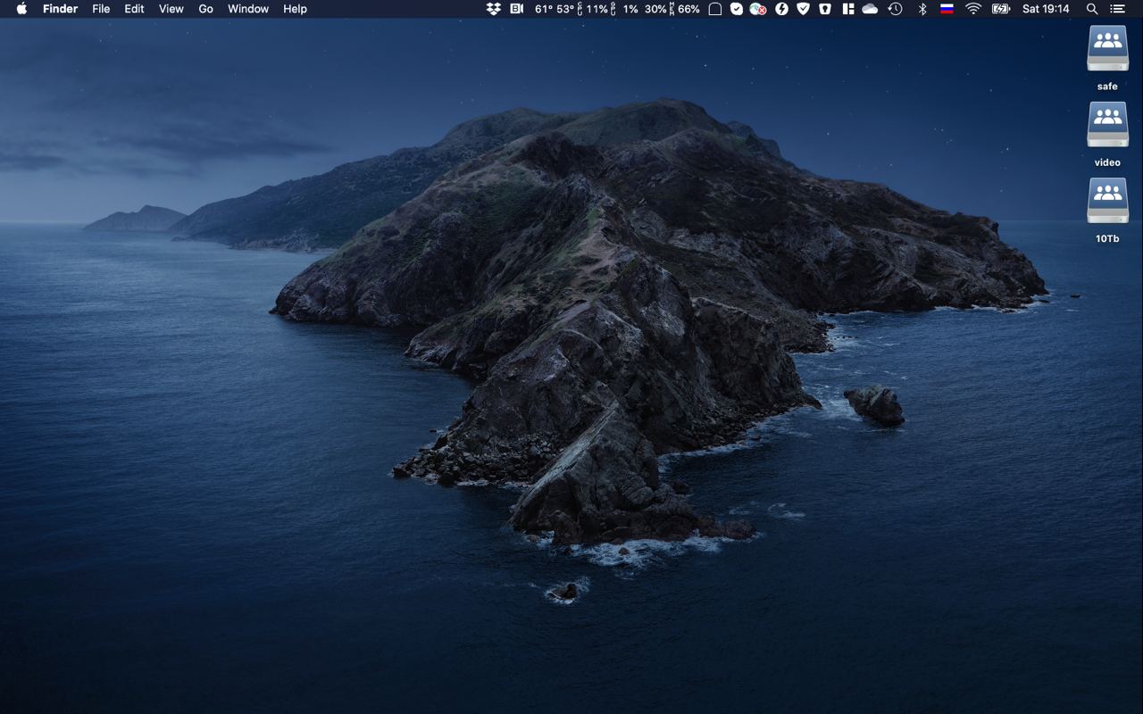Image resolution: width=1143 pixels, height=714 pixels.
Task: Open the Wi-Fi menu
Action: (x=973, y=9)
